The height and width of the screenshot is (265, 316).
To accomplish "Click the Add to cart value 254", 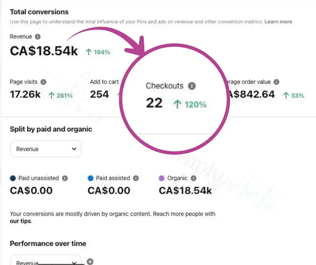I will point(100,94).
